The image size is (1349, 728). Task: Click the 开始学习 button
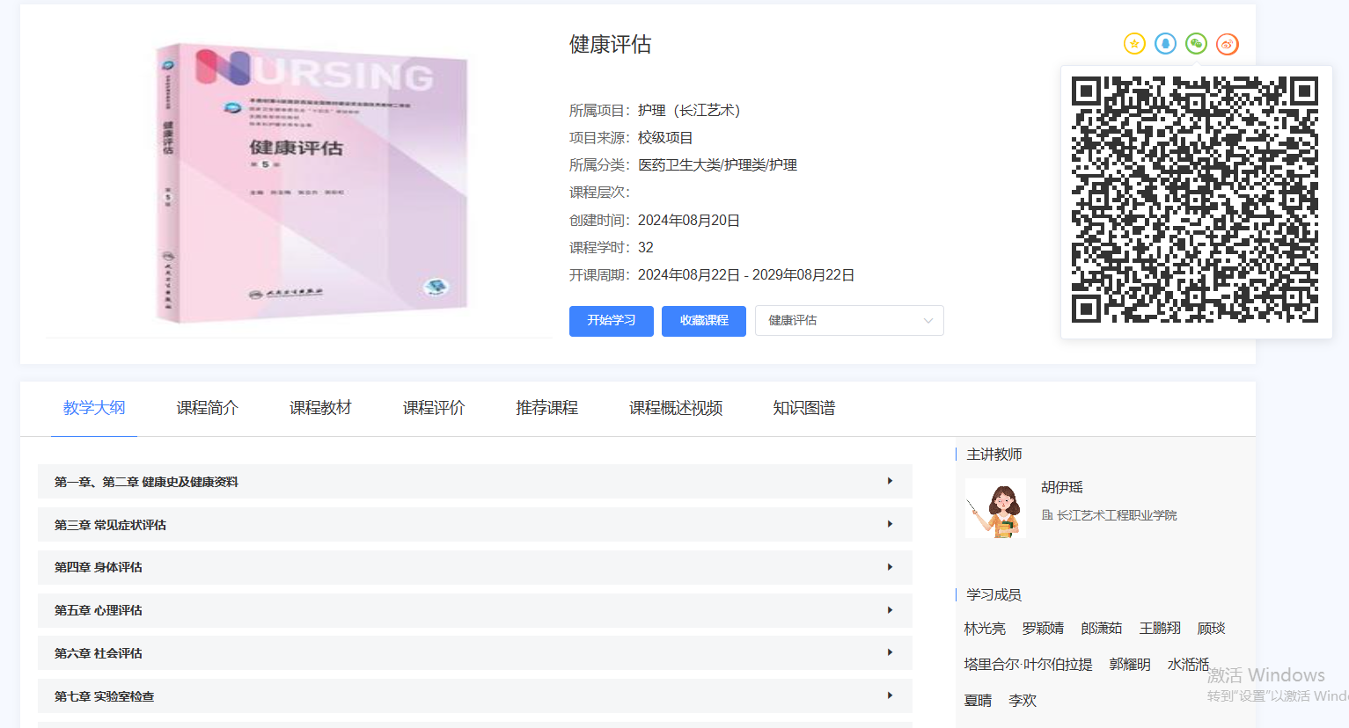[x=611, y=321]
